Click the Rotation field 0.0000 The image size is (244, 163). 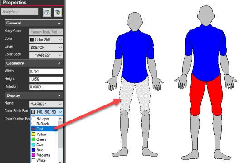[x=46, y=87]
